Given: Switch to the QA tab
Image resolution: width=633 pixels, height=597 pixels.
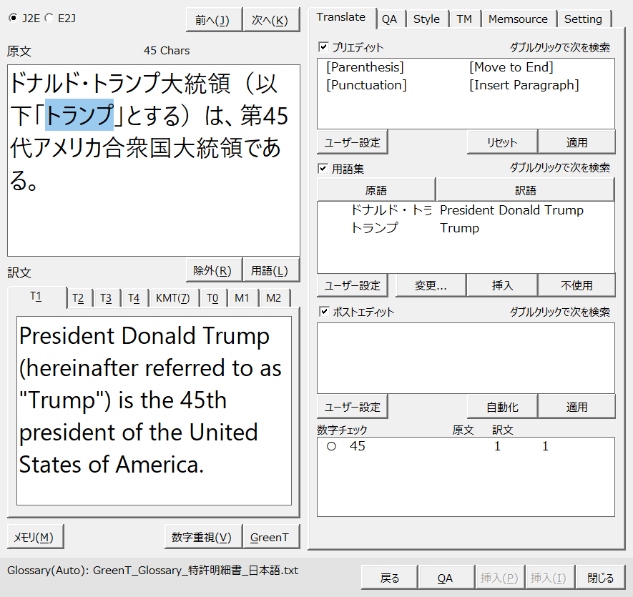Looking at the screenshot, I should click(389, 19).
